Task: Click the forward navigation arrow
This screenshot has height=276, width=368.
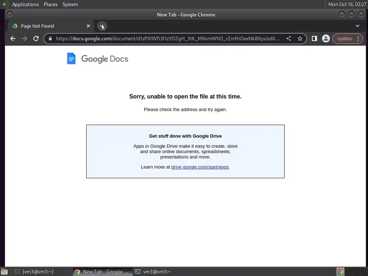Action: tap(24, 39)
